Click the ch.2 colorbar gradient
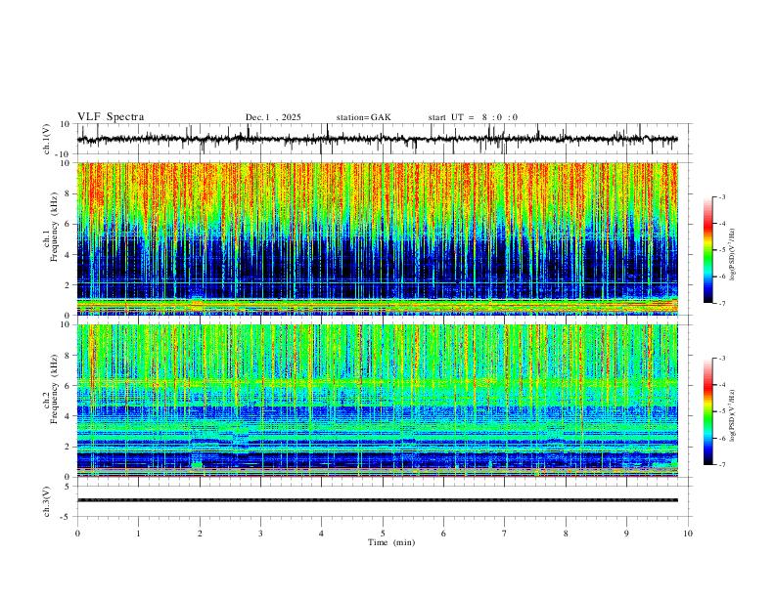775x598 pixels. 707,411
